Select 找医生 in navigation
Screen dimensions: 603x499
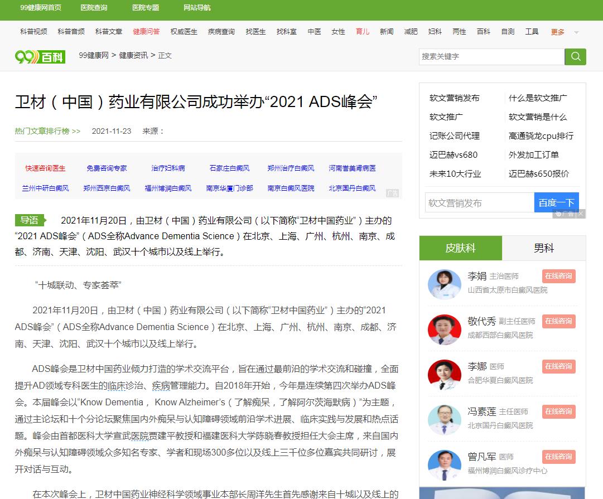pos(255,32)
